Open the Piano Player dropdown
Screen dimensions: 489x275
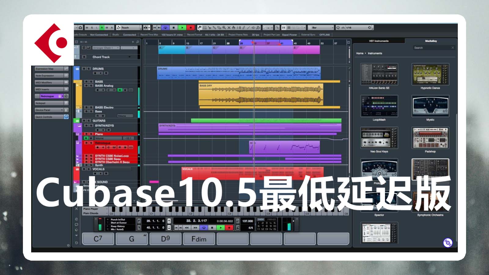click(x=95, y=209)
